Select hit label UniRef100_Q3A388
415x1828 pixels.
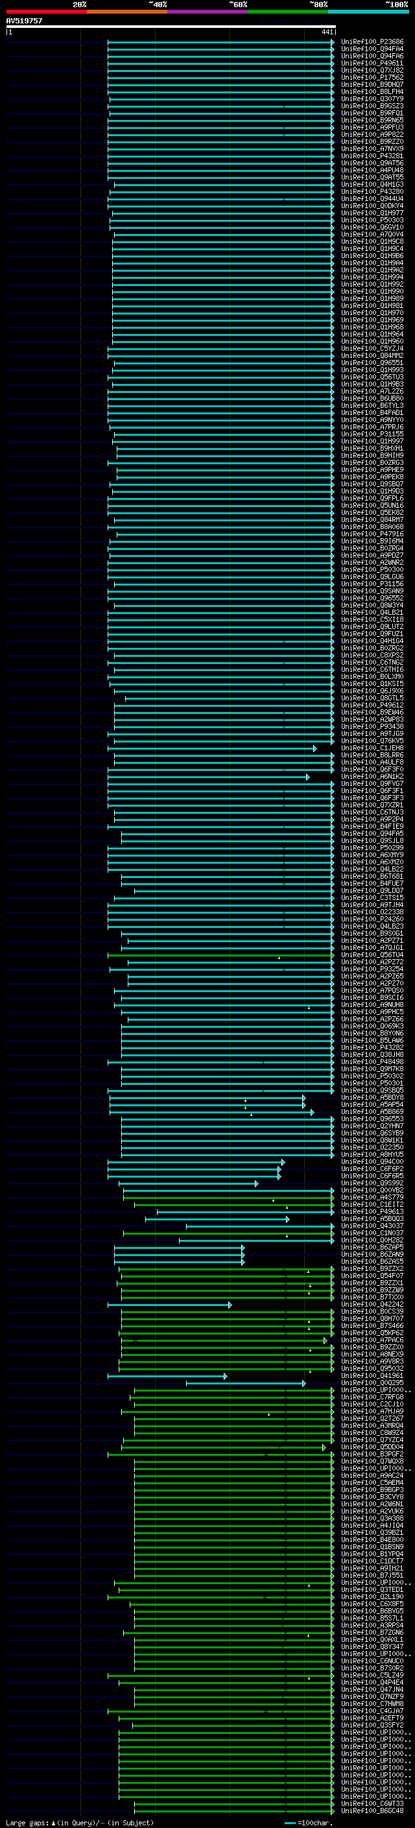(x=372, y=1518)
